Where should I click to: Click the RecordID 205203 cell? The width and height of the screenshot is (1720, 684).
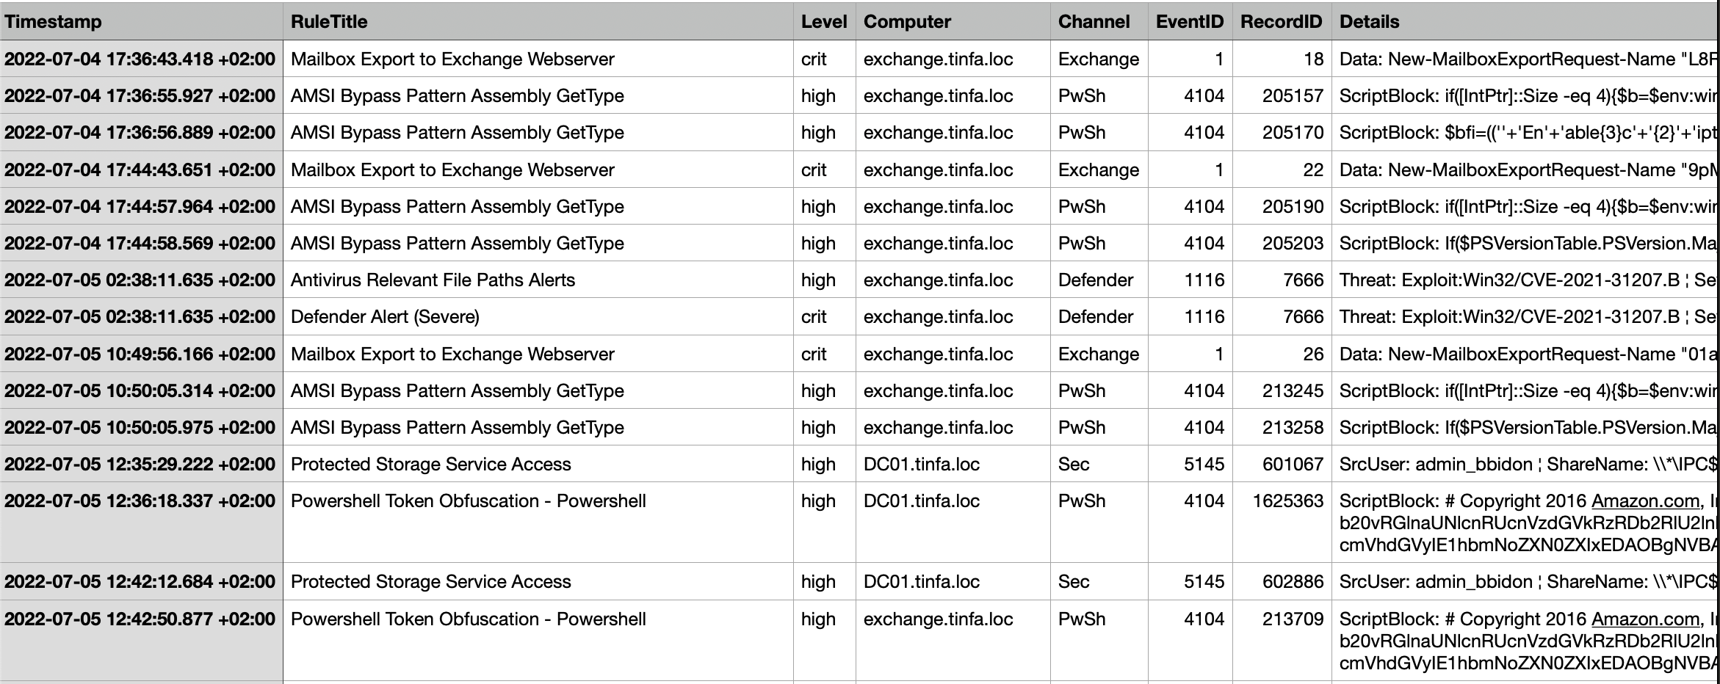(1293, 244)
